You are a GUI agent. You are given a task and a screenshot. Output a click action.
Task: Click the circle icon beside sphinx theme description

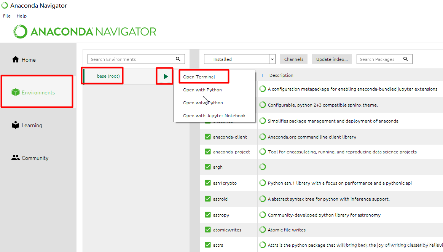263,105
